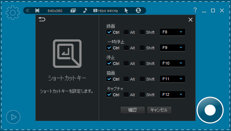Enable Shift for 描画 shortcut
This screenshot has height=131, width=231.
point(142,79)
